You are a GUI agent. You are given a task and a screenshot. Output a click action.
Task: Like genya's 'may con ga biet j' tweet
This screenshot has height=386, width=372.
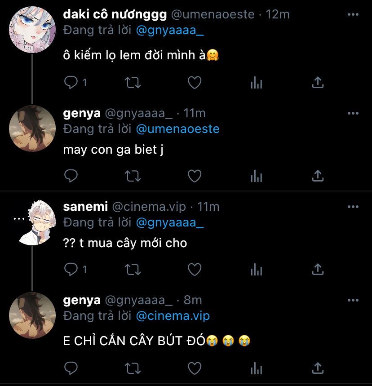click(x=195, y=176)
